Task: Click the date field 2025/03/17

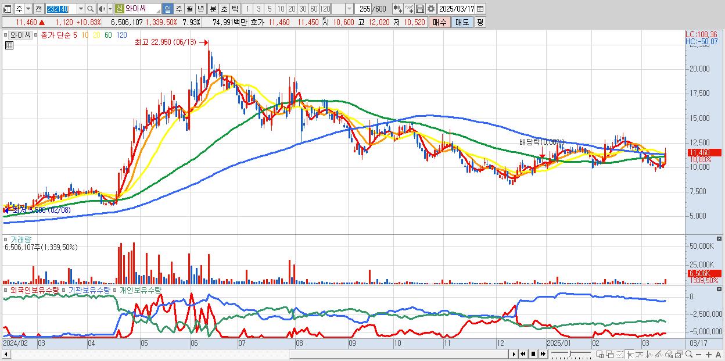Action: (x=456, y=9)
